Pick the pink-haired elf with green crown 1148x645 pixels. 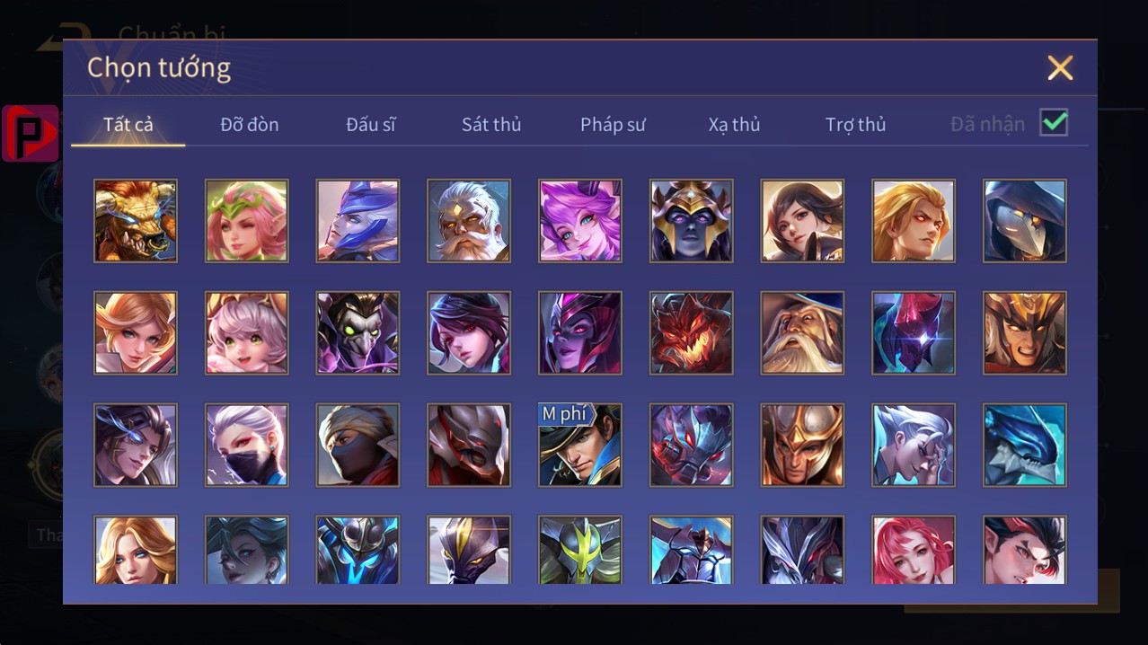pyautogui.click(x=247, y=221)
